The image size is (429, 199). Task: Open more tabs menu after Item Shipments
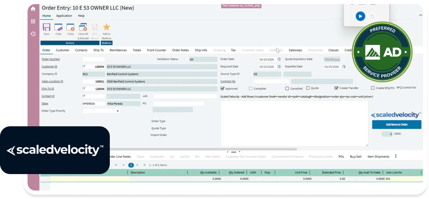click(x=396, y=156)
